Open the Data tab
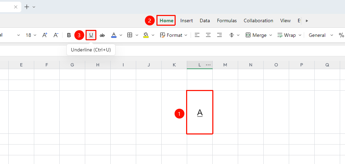The width and height of the screenshot is (345, 164). coord(205,20)
